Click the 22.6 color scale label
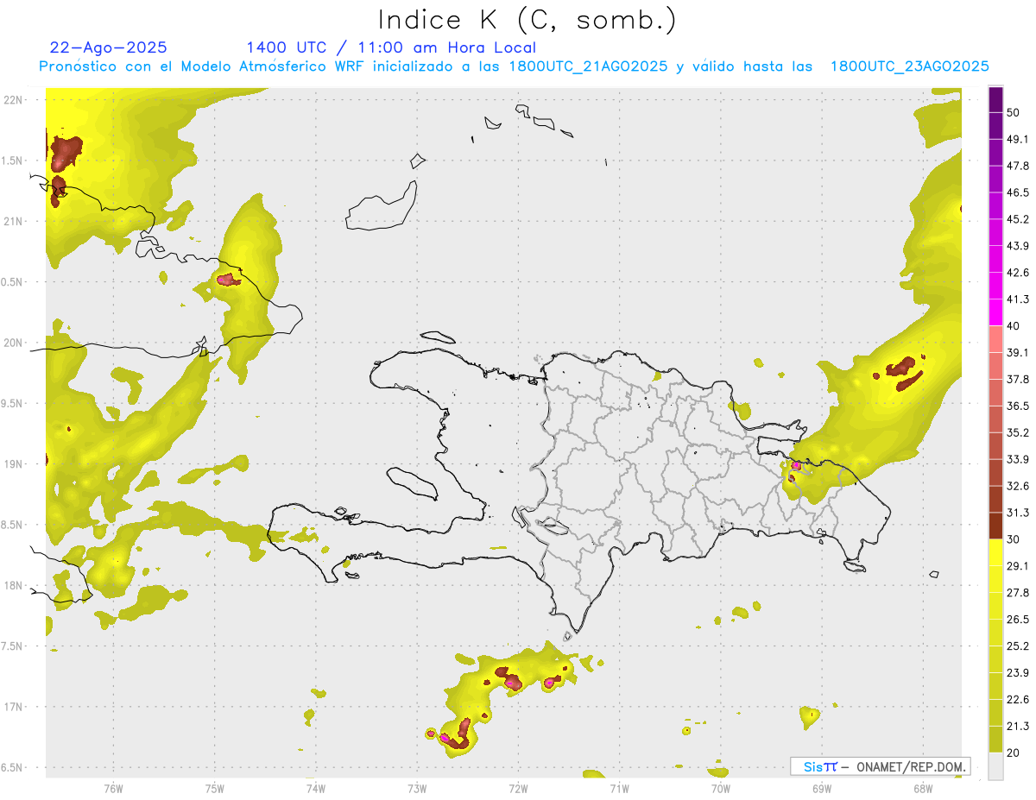Screen dimensions: 1036x800 click(1017, 700)
